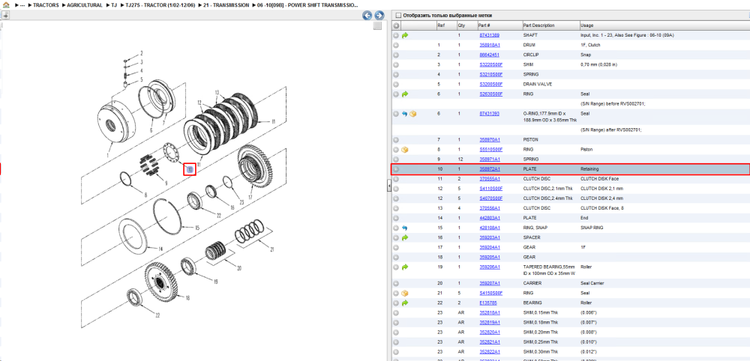This screenshot has width=750, height=361.
Task: Open part link 428108A1 for RING, SNAP
Action: tap(489, 228)
